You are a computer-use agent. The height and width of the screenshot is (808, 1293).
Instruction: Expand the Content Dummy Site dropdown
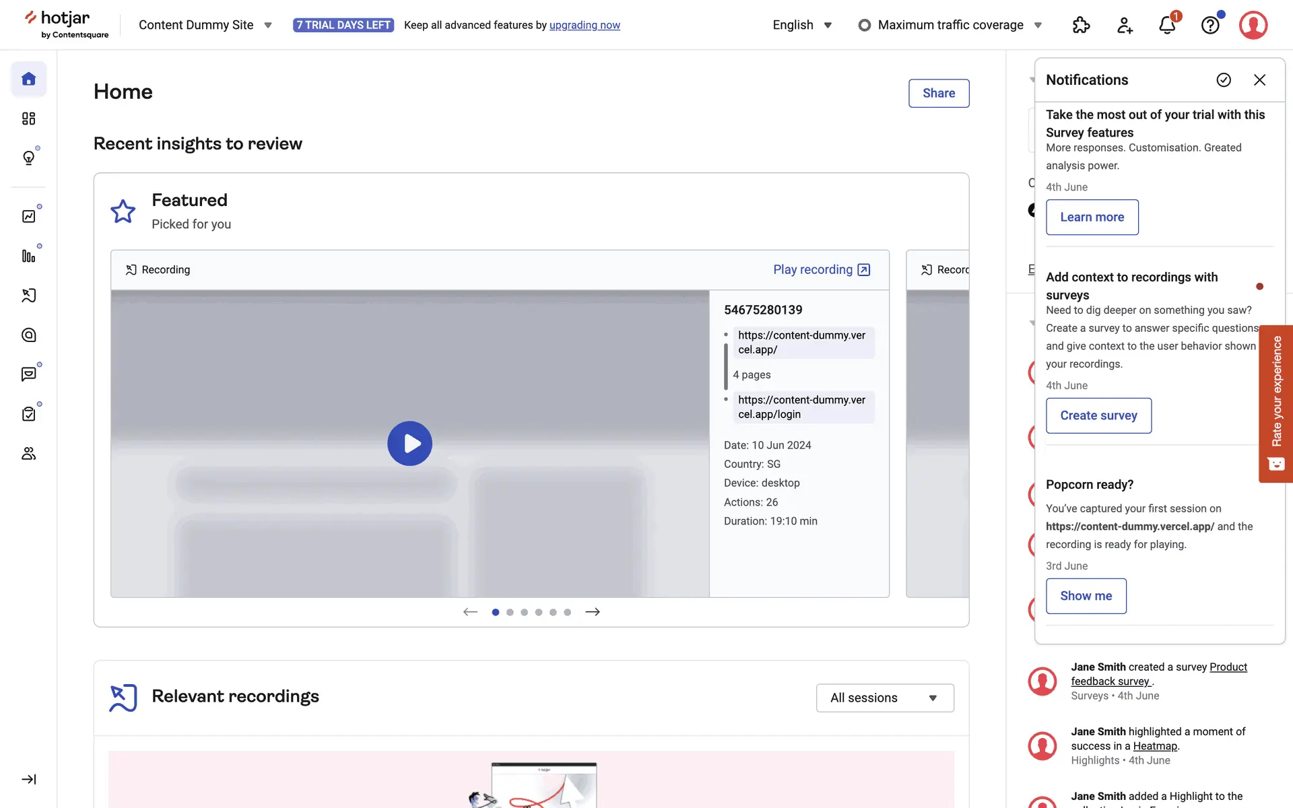pos(205,25)
